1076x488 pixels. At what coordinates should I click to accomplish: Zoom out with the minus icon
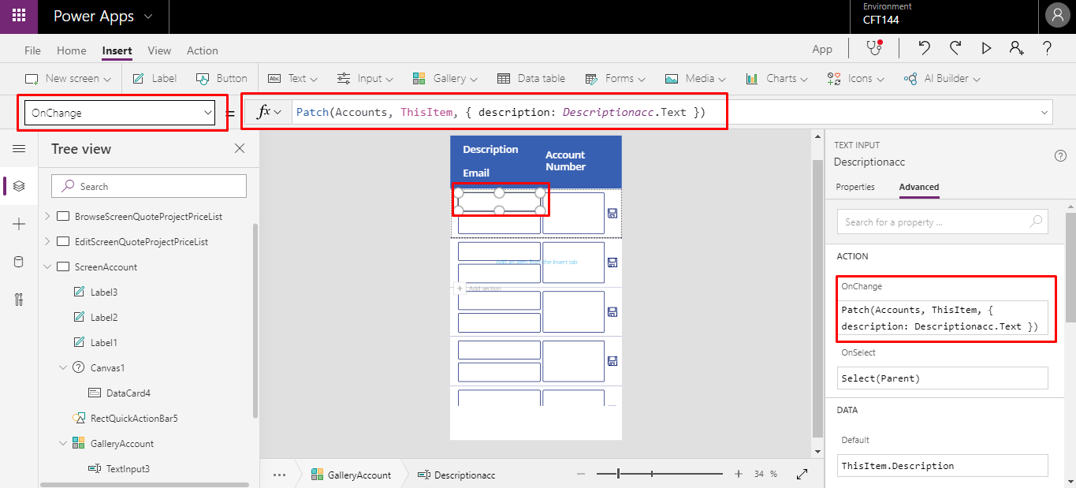click(x=581, y=474)
